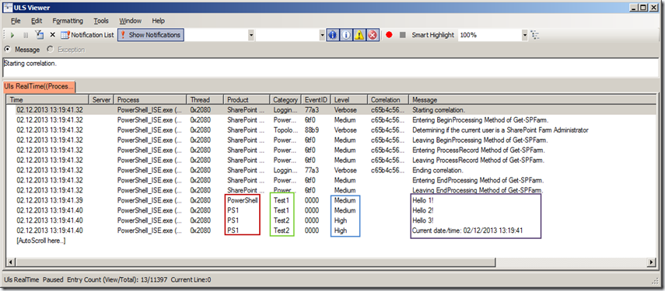This screenshot has width=665, height=291.
Task: Click the EventID column header
Action: 316,100
